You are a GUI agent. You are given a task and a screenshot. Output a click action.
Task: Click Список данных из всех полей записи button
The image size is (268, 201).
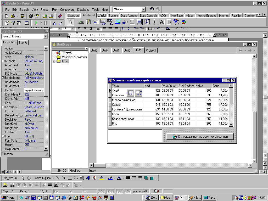(200, 137)
